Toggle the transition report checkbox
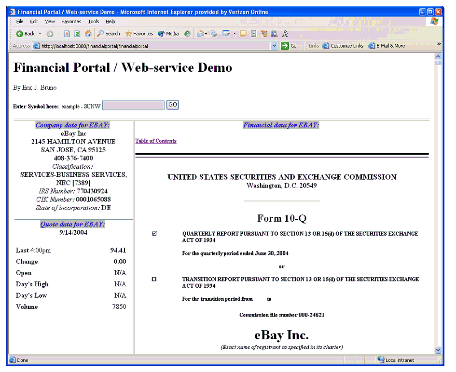456x372 pixels. coord(154,279)
